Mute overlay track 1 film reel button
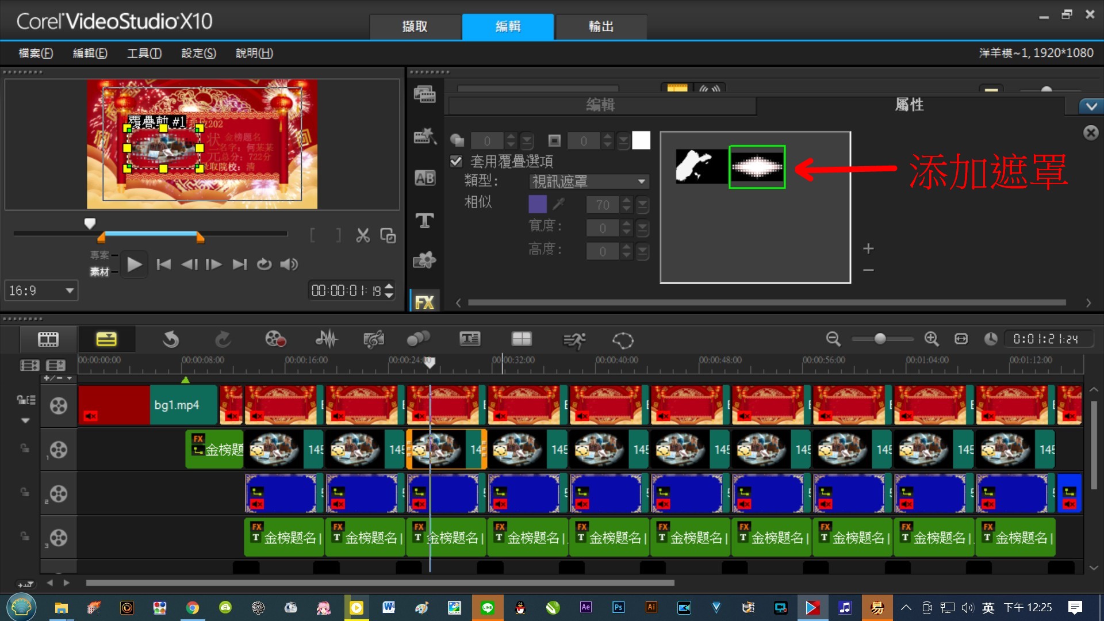This screenshot has height=621, width=1104. [58, 450]
